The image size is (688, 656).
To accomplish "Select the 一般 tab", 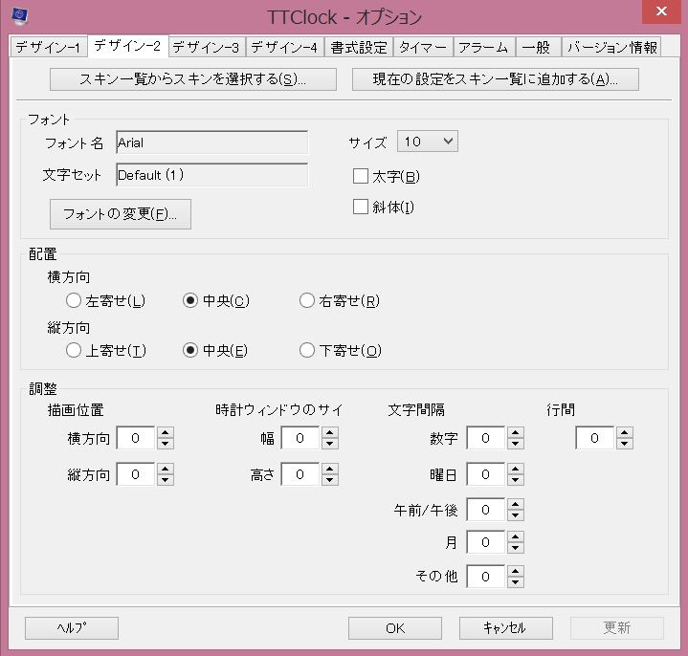I will tap(538, 47).
